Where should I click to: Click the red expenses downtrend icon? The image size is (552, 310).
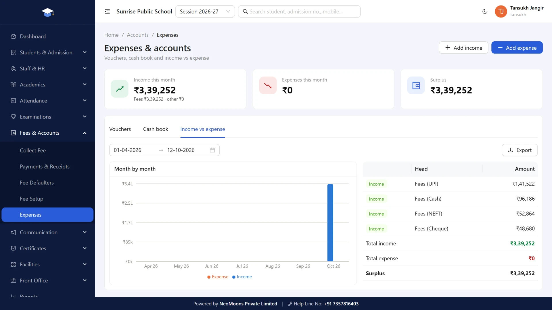[268, 85]
